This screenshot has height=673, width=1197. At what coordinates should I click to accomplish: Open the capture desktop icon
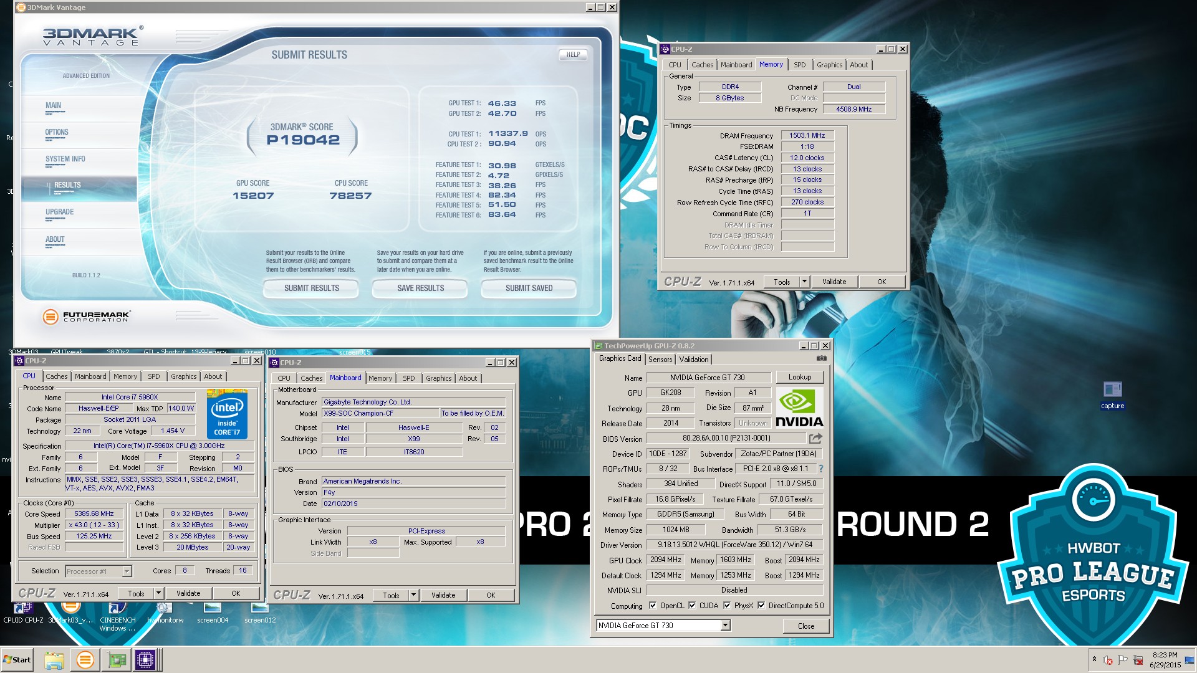1112,395
